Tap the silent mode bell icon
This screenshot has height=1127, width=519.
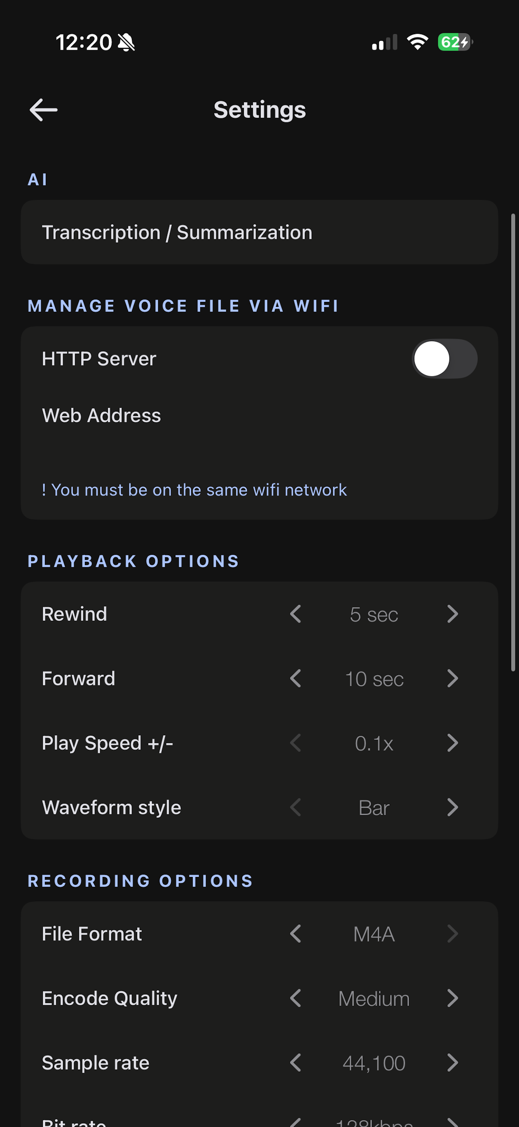tap(126, 42)
